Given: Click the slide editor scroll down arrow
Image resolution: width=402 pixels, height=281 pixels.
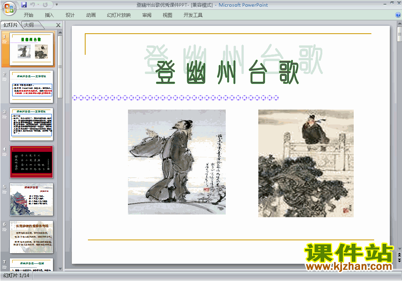Looking at the screenshot, I should click(399, 249).
